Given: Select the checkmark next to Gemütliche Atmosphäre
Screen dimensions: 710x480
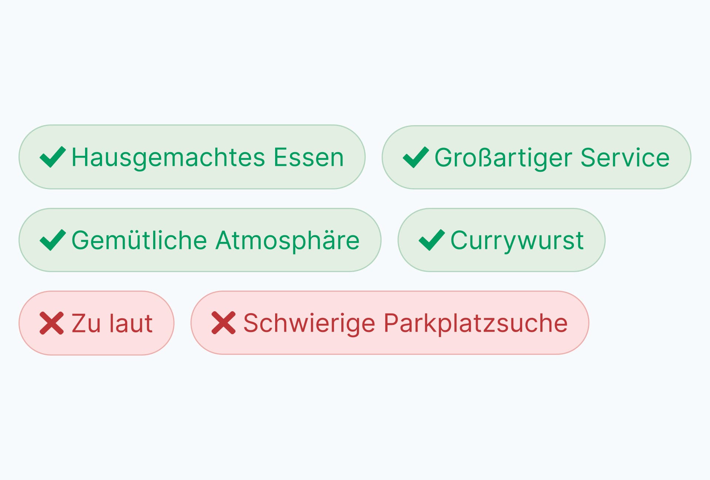Looking at the screenshot, I should 53,240.
